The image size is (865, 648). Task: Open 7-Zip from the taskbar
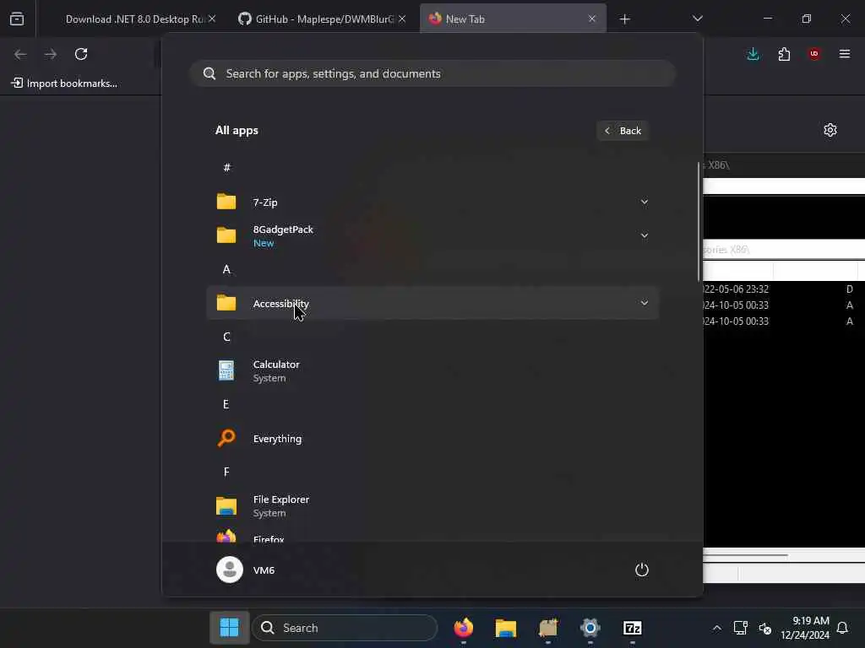pos(632,628)
